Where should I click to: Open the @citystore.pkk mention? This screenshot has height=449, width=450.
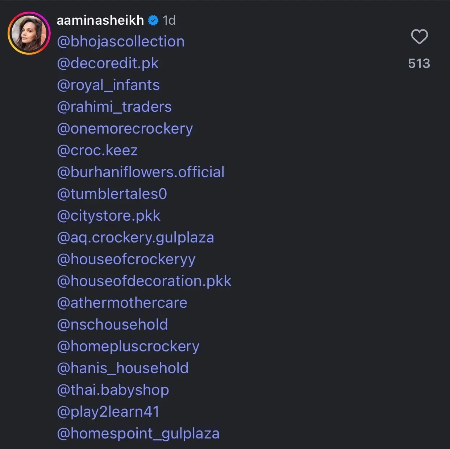(x=108, y=216)
